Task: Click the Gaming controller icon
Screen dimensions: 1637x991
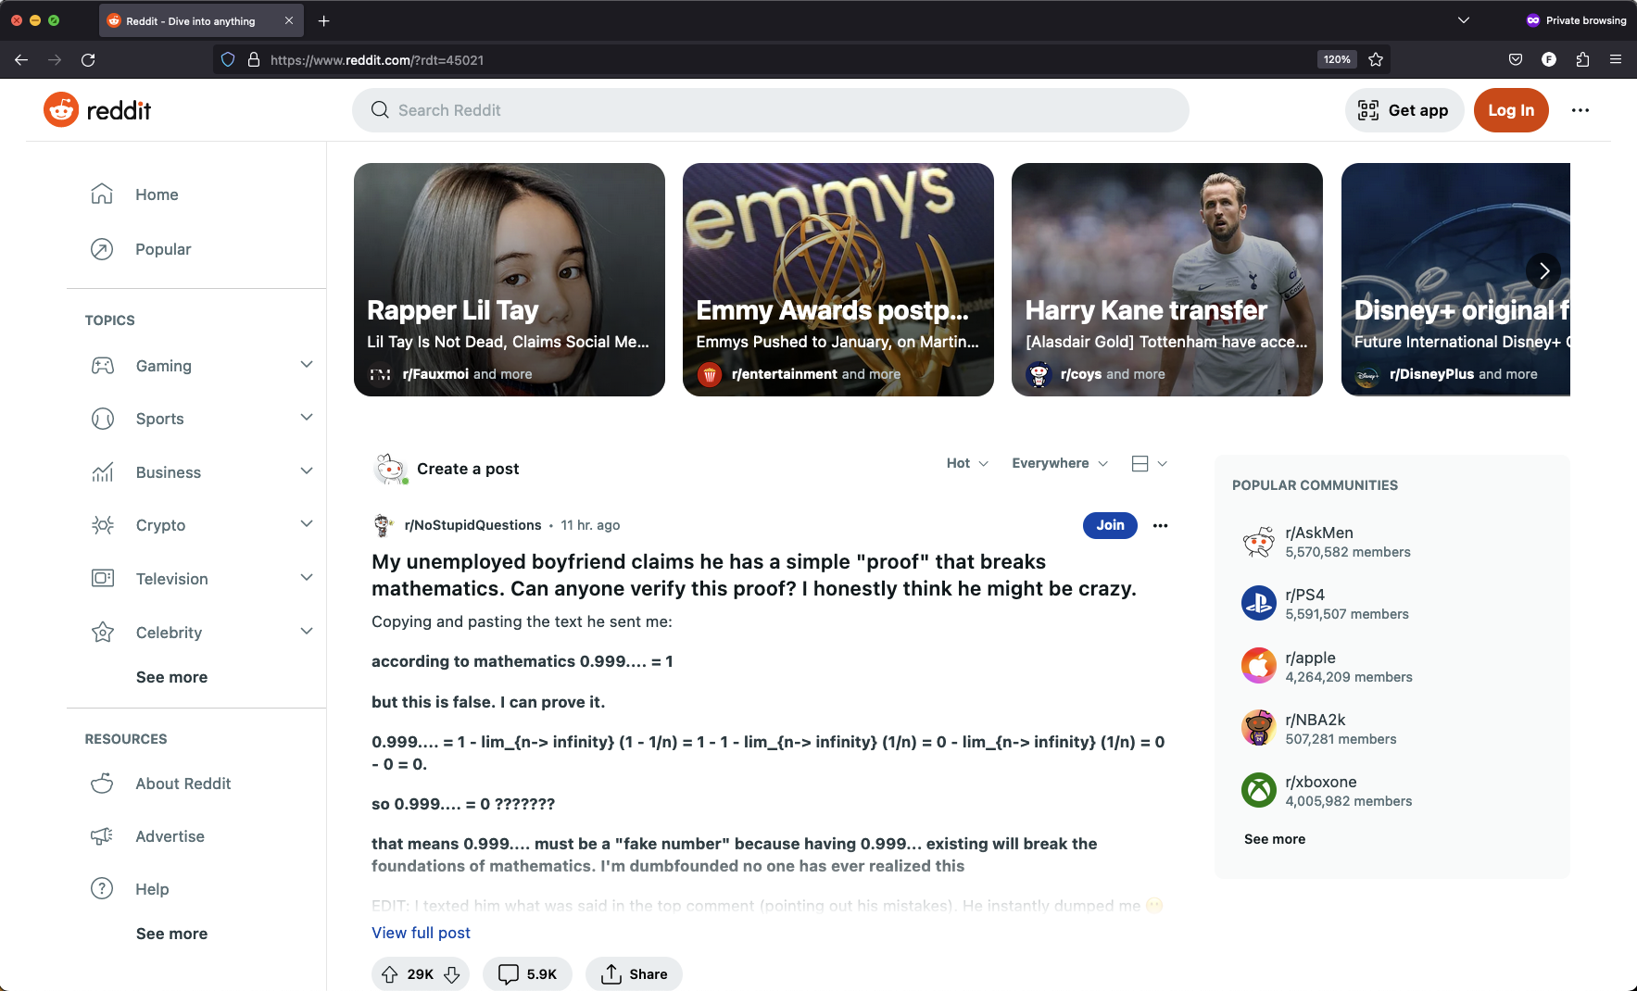Action: 103,366
